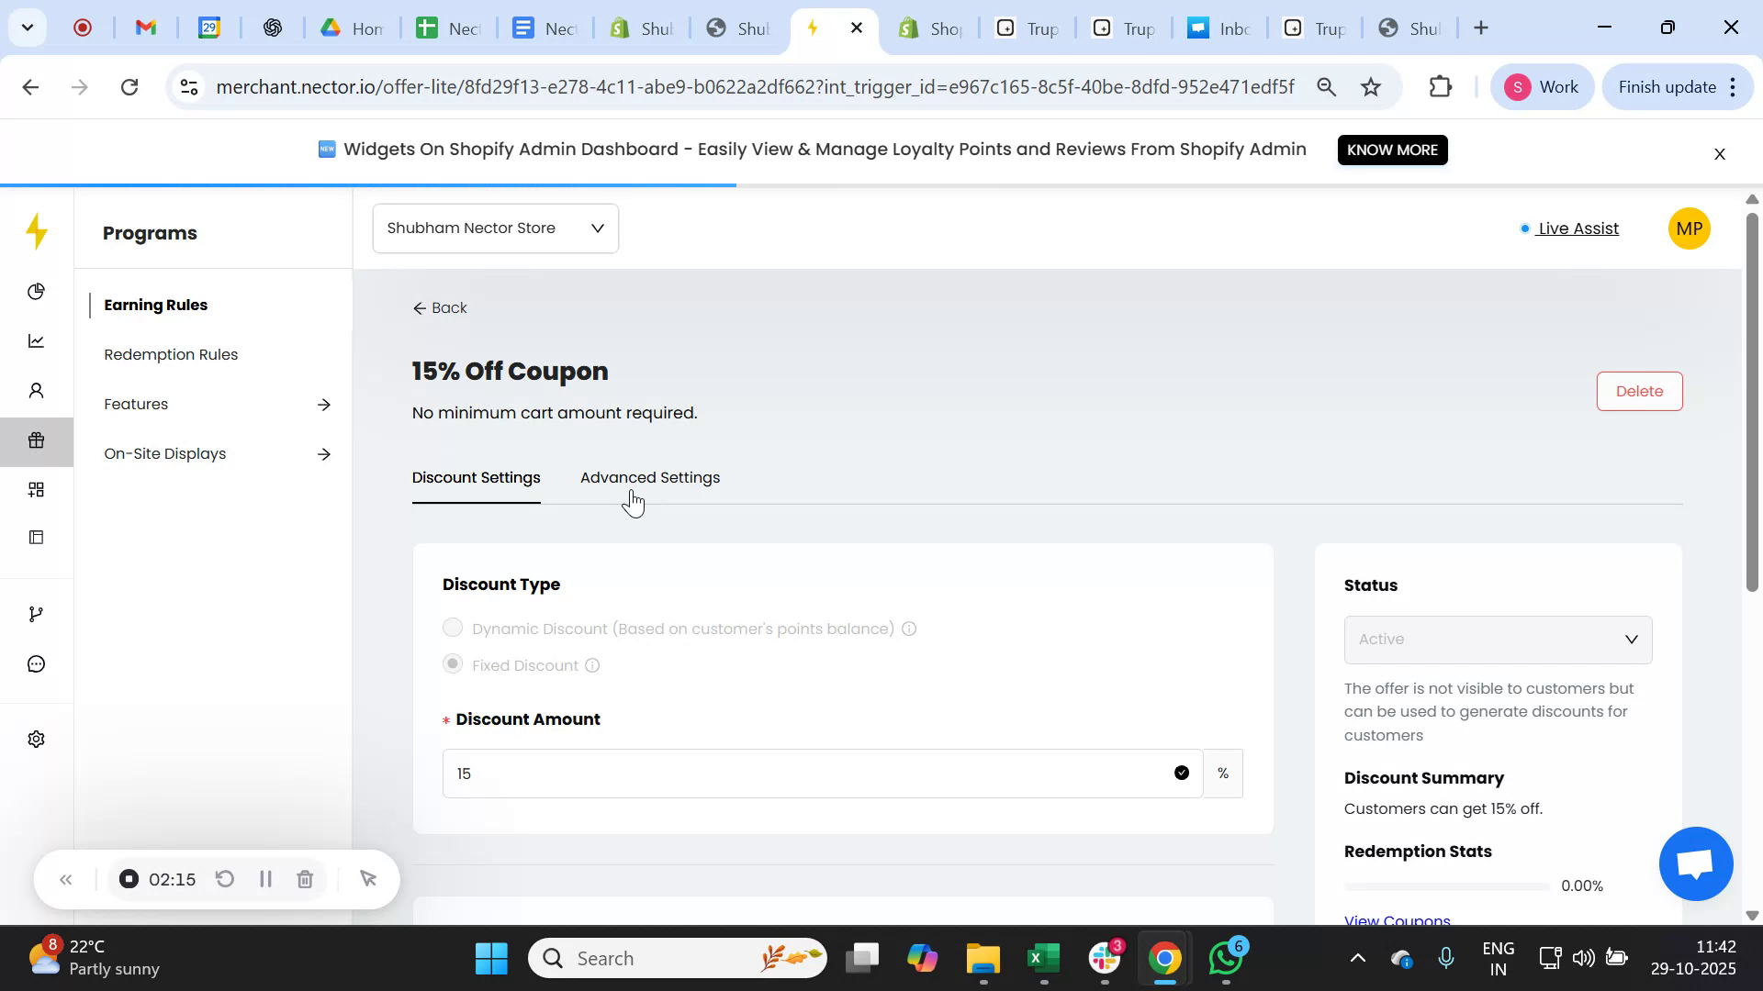Open the settings gear in sidebar
Viewport: 1763px width, 991px height.
click(x=37, y=739)
